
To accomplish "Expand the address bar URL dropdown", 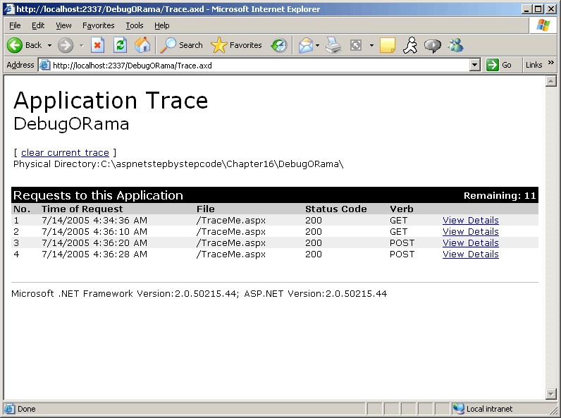I will pyautogui.click(x=474, y=65).
